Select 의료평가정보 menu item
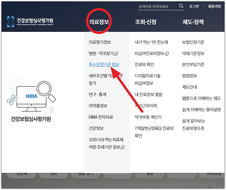The width and height of the screenshot is (226, 190). click(100, 42)
